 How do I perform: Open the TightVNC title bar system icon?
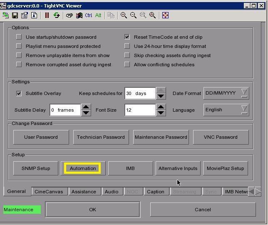point(3,6)
